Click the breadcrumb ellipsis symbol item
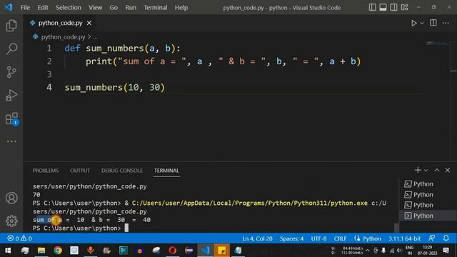Viewport: 457px width, 257px height. click(x=95, y=37)
